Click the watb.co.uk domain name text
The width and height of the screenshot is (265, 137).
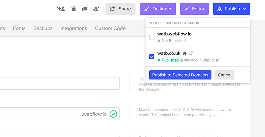(x=169, y=53)
